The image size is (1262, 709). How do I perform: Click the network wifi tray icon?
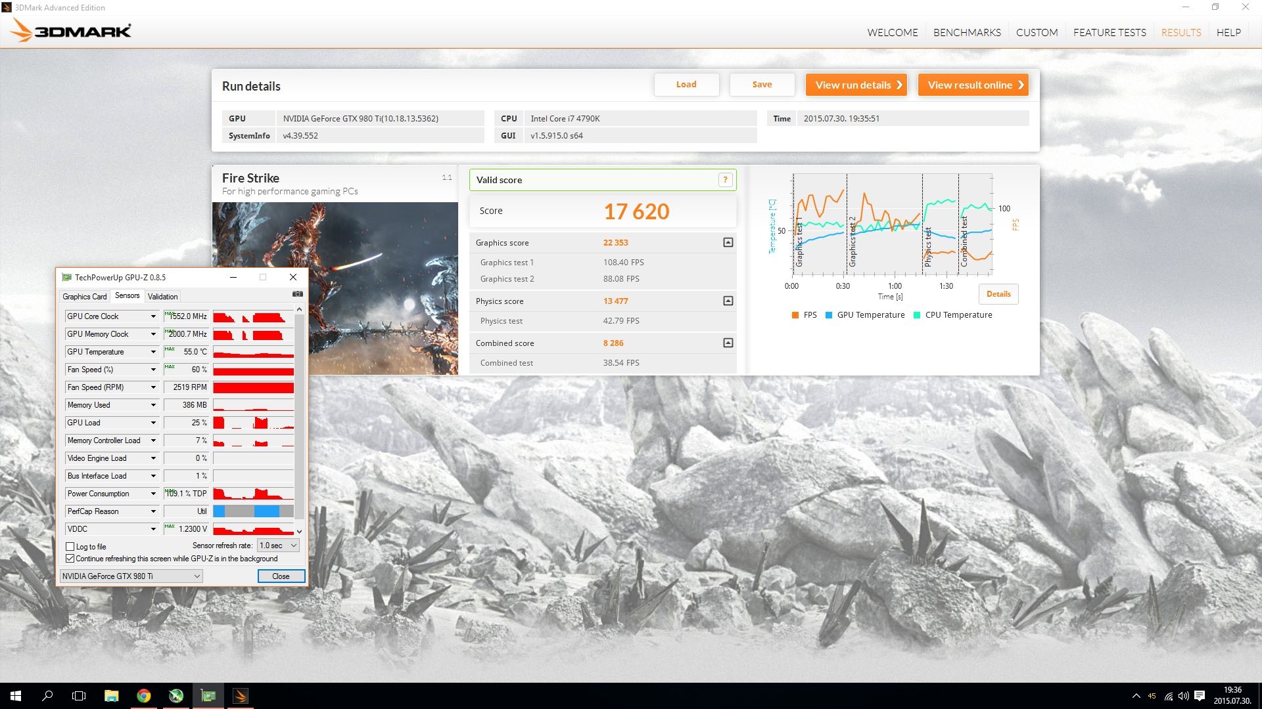1169,696
